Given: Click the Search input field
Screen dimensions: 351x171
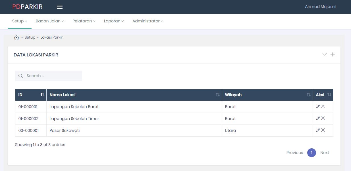Looking at the screenshot, I should point(51,76).
